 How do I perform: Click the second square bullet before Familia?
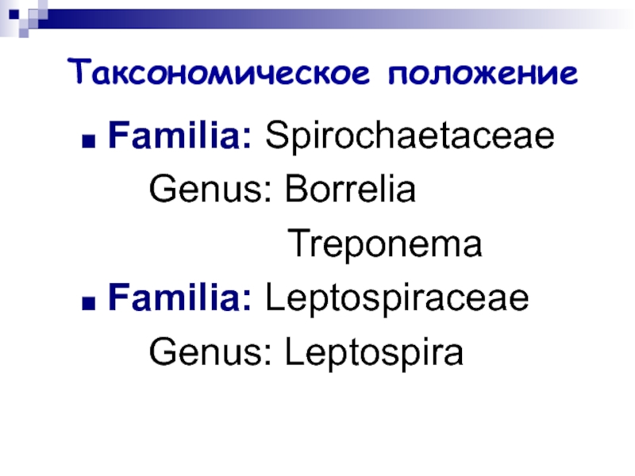pos(89,303)
